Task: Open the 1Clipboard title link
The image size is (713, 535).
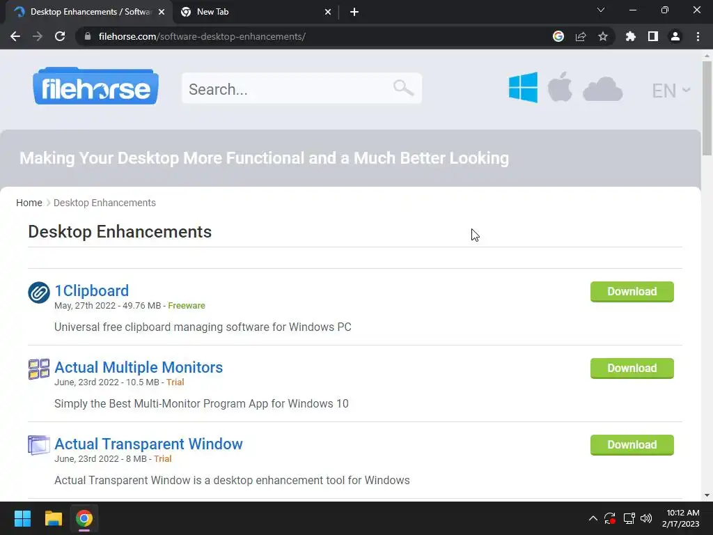Action: click(x=91, y=290)
